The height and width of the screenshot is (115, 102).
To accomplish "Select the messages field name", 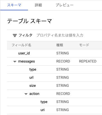I will 27,61.
